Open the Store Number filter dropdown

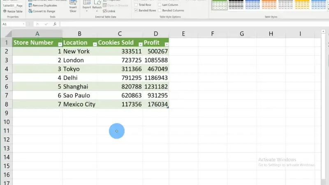pyautogui.click(x=60, y=44)
